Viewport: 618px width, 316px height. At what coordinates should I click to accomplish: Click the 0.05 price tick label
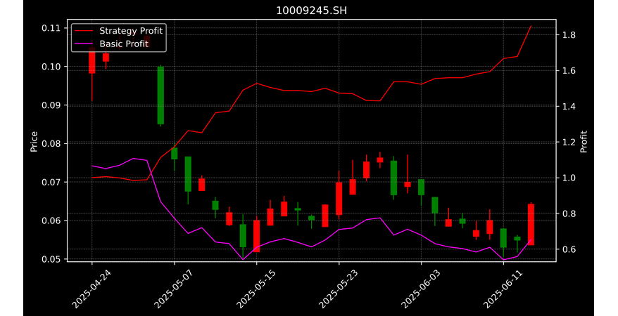pos(51,259)
